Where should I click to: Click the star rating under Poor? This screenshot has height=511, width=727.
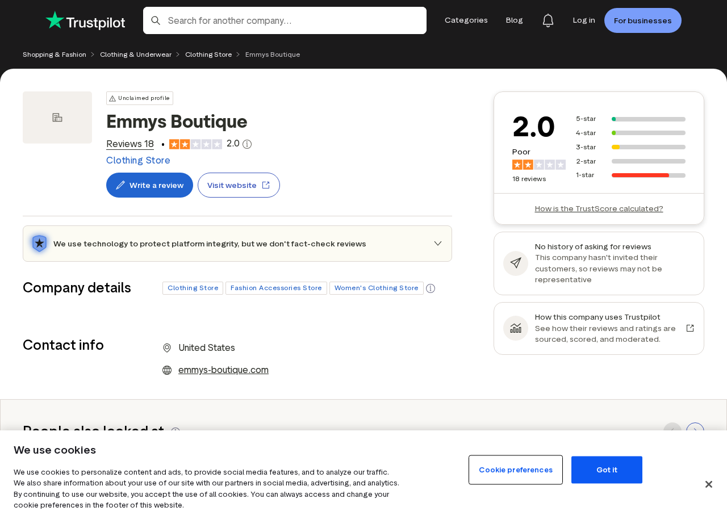(539, 165)
